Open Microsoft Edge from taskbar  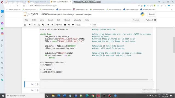87,96
